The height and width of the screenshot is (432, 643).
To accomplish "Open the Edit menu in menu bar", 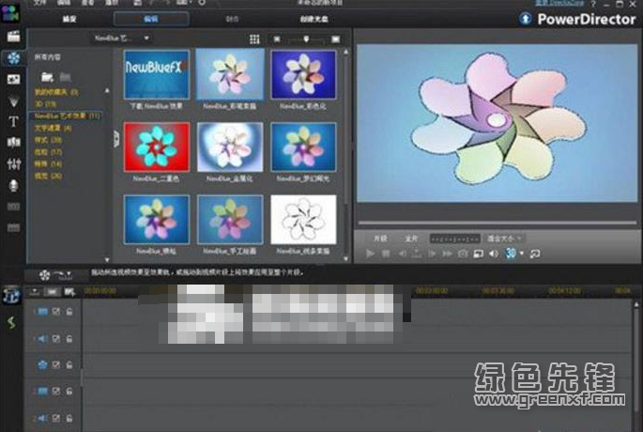I will point(64,3).
